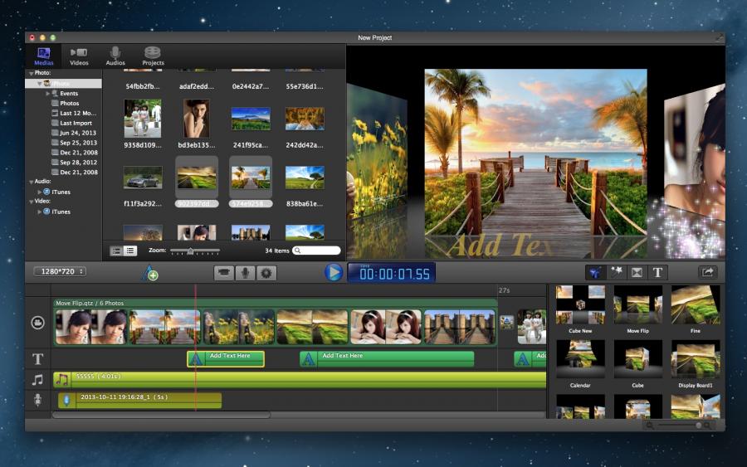Click the music track note icon

[x=37, y=379]
